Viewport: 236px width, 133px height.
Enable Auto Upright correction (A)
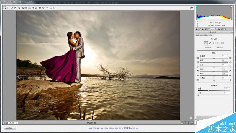(210, 43)
